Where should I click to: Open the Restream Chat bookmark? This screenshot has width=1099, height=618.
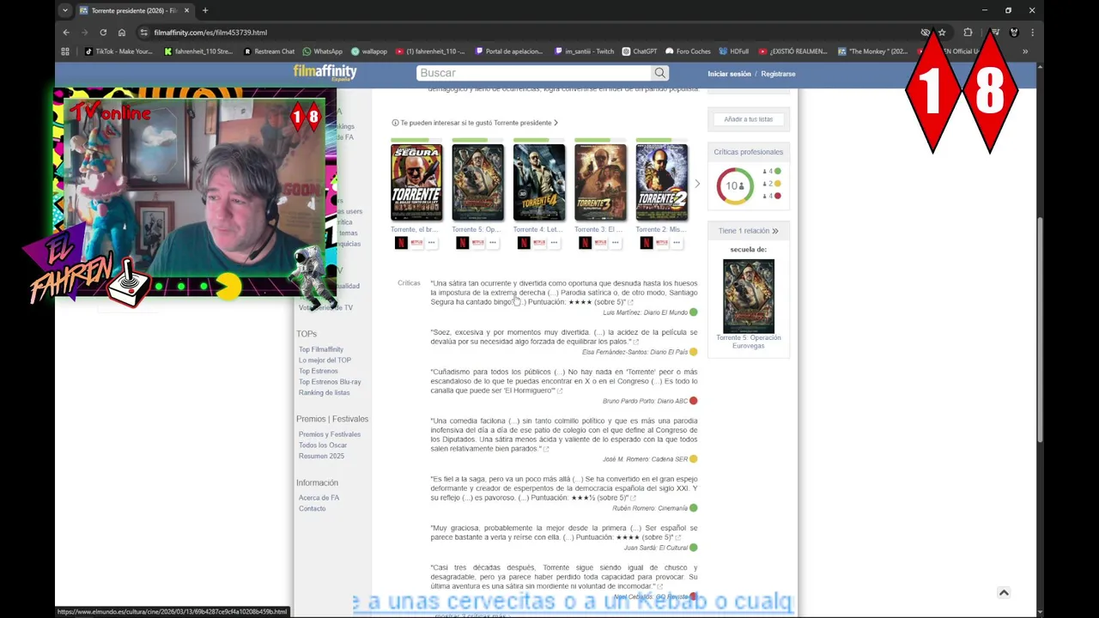[x=269, y=51]
